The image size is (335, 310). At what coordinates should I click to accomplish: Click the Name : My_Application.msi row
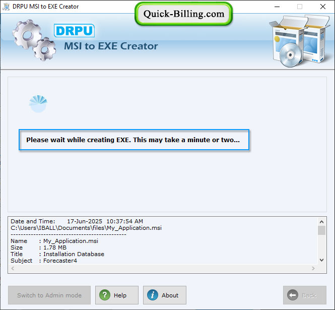54,241
